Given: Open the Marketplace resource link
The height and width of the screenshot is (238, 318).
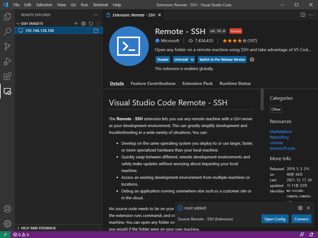Looking at the screenshot, I should pos(281,131).
